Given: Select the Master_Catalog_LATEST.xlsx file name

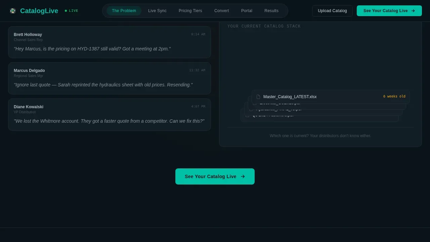Looking at the screenshot, I should [290, 97].
